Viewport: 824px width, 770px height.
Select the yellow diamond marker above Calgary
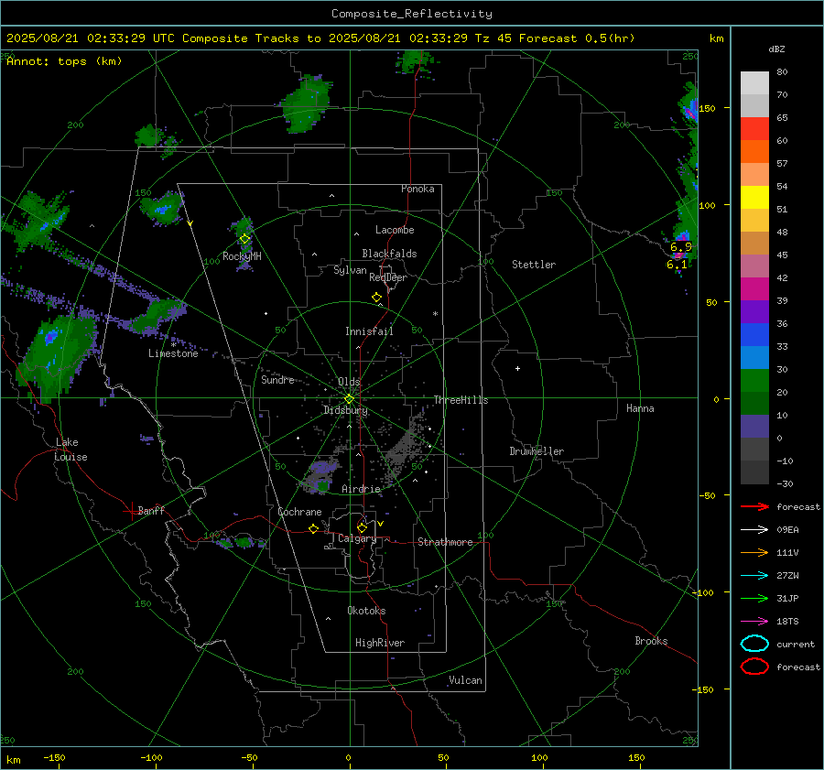[362, 527]
